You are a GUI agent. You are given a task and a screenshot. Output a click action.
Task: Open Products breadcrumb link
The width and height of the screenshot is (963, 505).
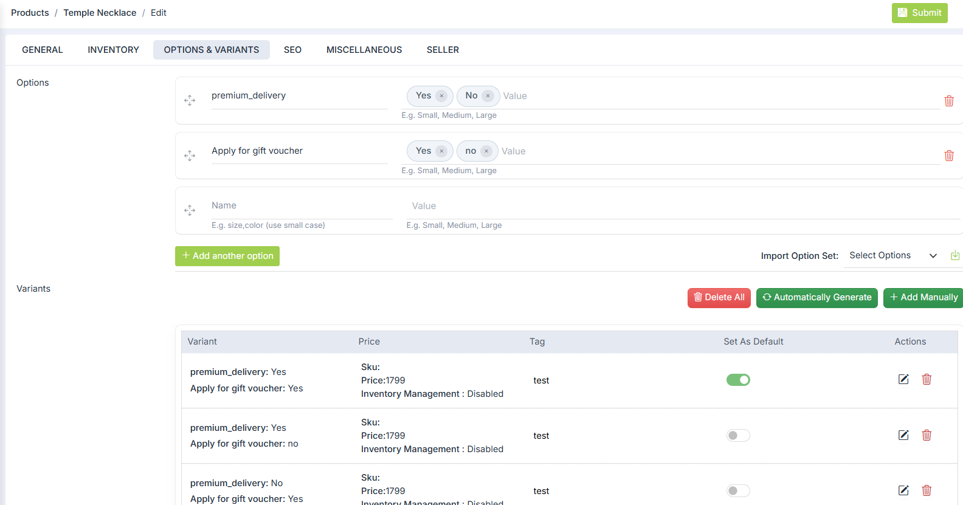point(30,13)
